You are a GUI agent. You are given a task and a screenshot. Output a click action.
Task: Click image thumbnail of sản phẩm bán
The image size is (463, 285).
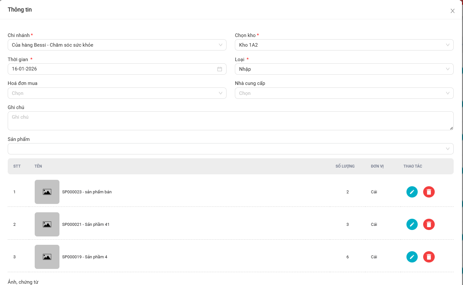(x=47, y=192)
